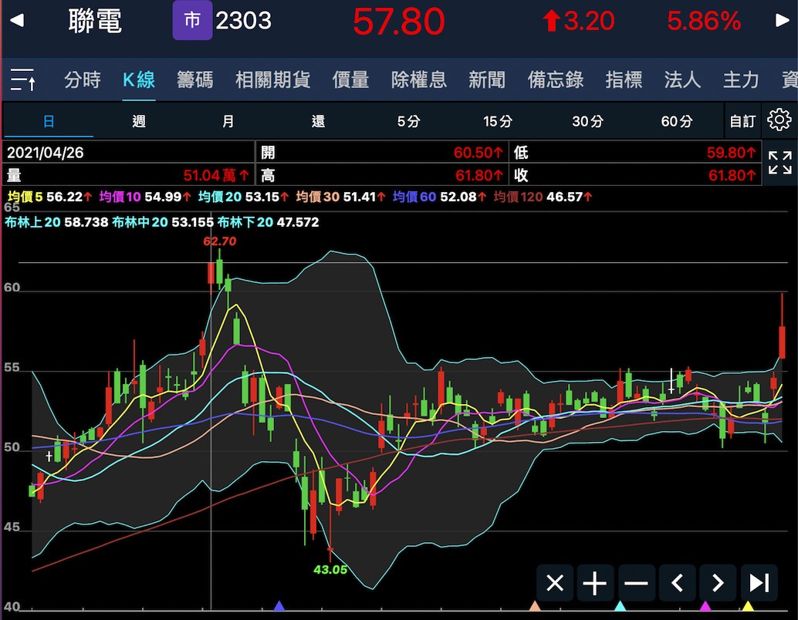Screen dimensions: 798x620
Task: Move crosshair one candle right
Action: (x=718, y=583)
